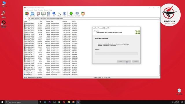The image size is (185, 104).
Task: Open the View file tool
Action: 43,14
